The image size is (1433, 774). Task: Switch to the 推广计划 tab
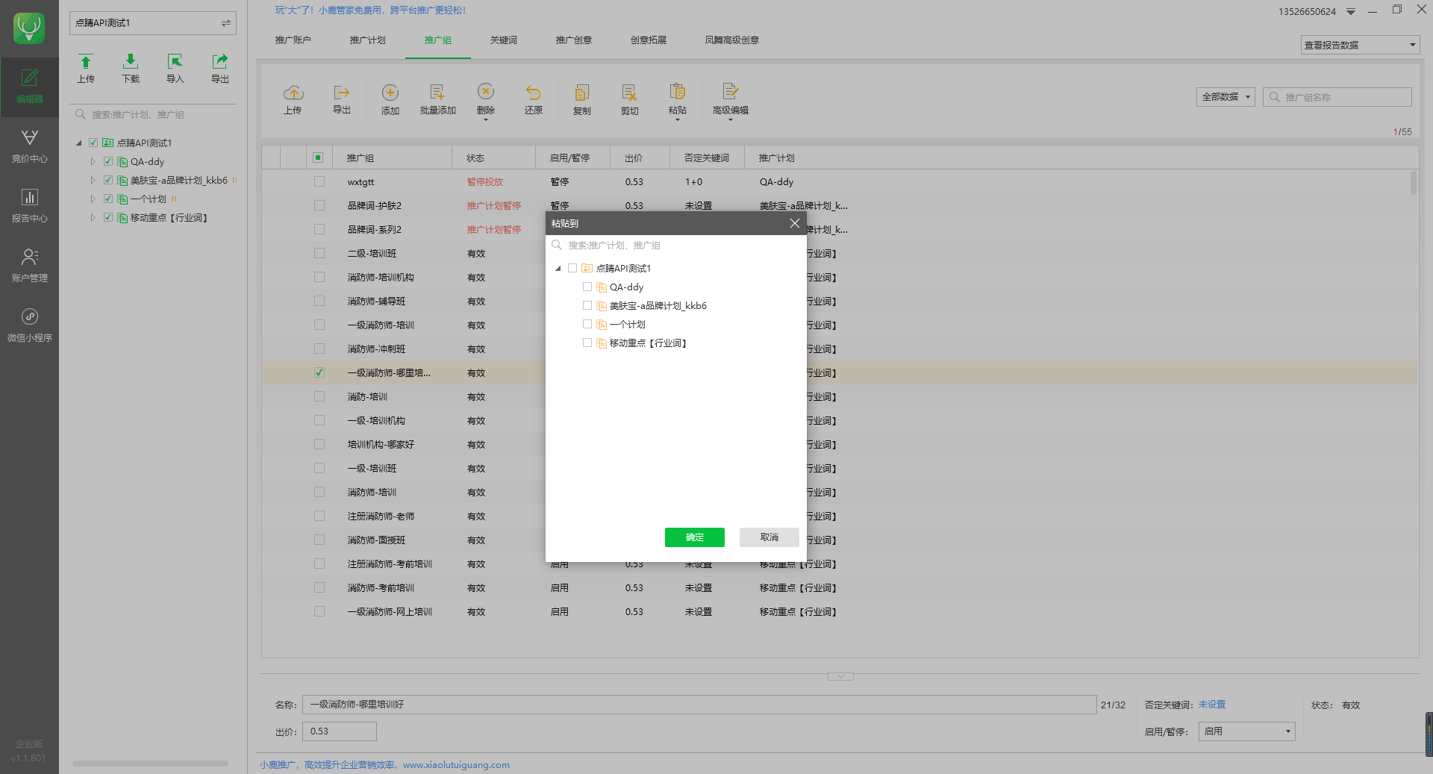[x=367, y=40]
